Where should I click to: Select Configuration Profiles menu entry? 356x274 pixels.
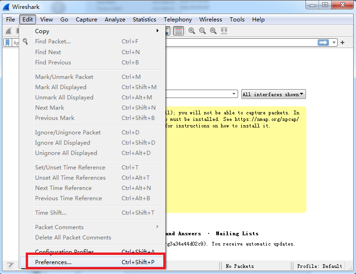pos(65,252)
